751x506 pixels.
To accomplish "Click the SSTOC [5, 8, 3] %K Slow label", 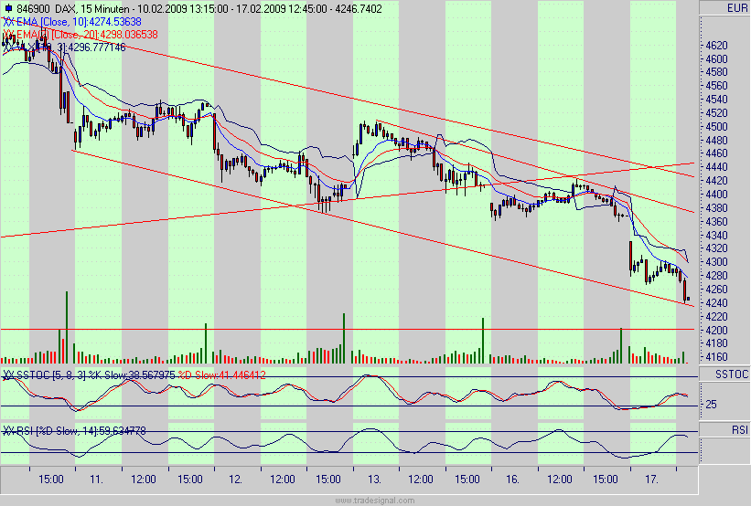I will (x=89, y=375).
